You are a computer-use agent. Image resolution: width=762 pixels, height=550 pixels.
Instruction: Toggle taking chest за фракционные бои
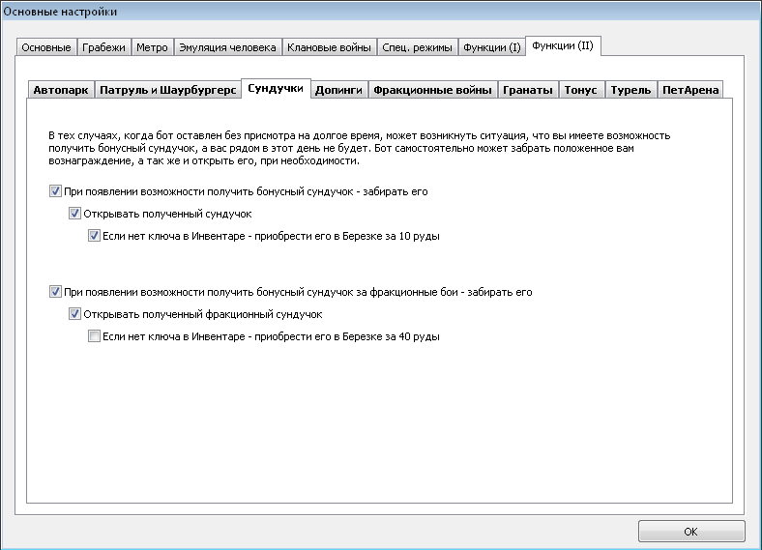[x=55, y=292]
